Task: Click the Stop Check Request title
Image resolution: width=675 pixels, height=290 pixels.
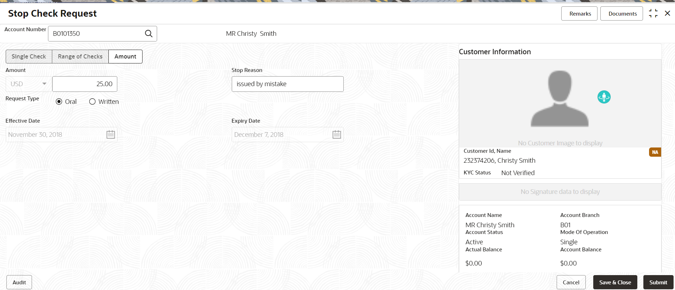Action: (52, 13)
